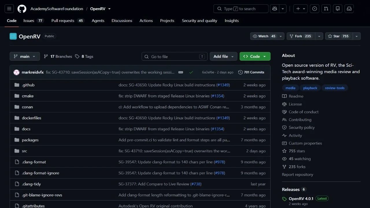Open the Copilot dropdown arrow
Image resolution: width=370 pixels, height=208 pixels.
point(282,9)
